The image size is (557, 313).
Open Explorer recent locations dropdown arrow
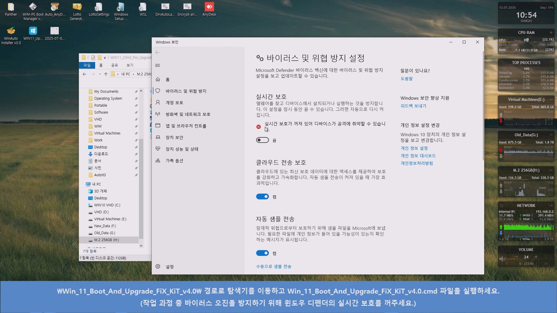point(100,74)
